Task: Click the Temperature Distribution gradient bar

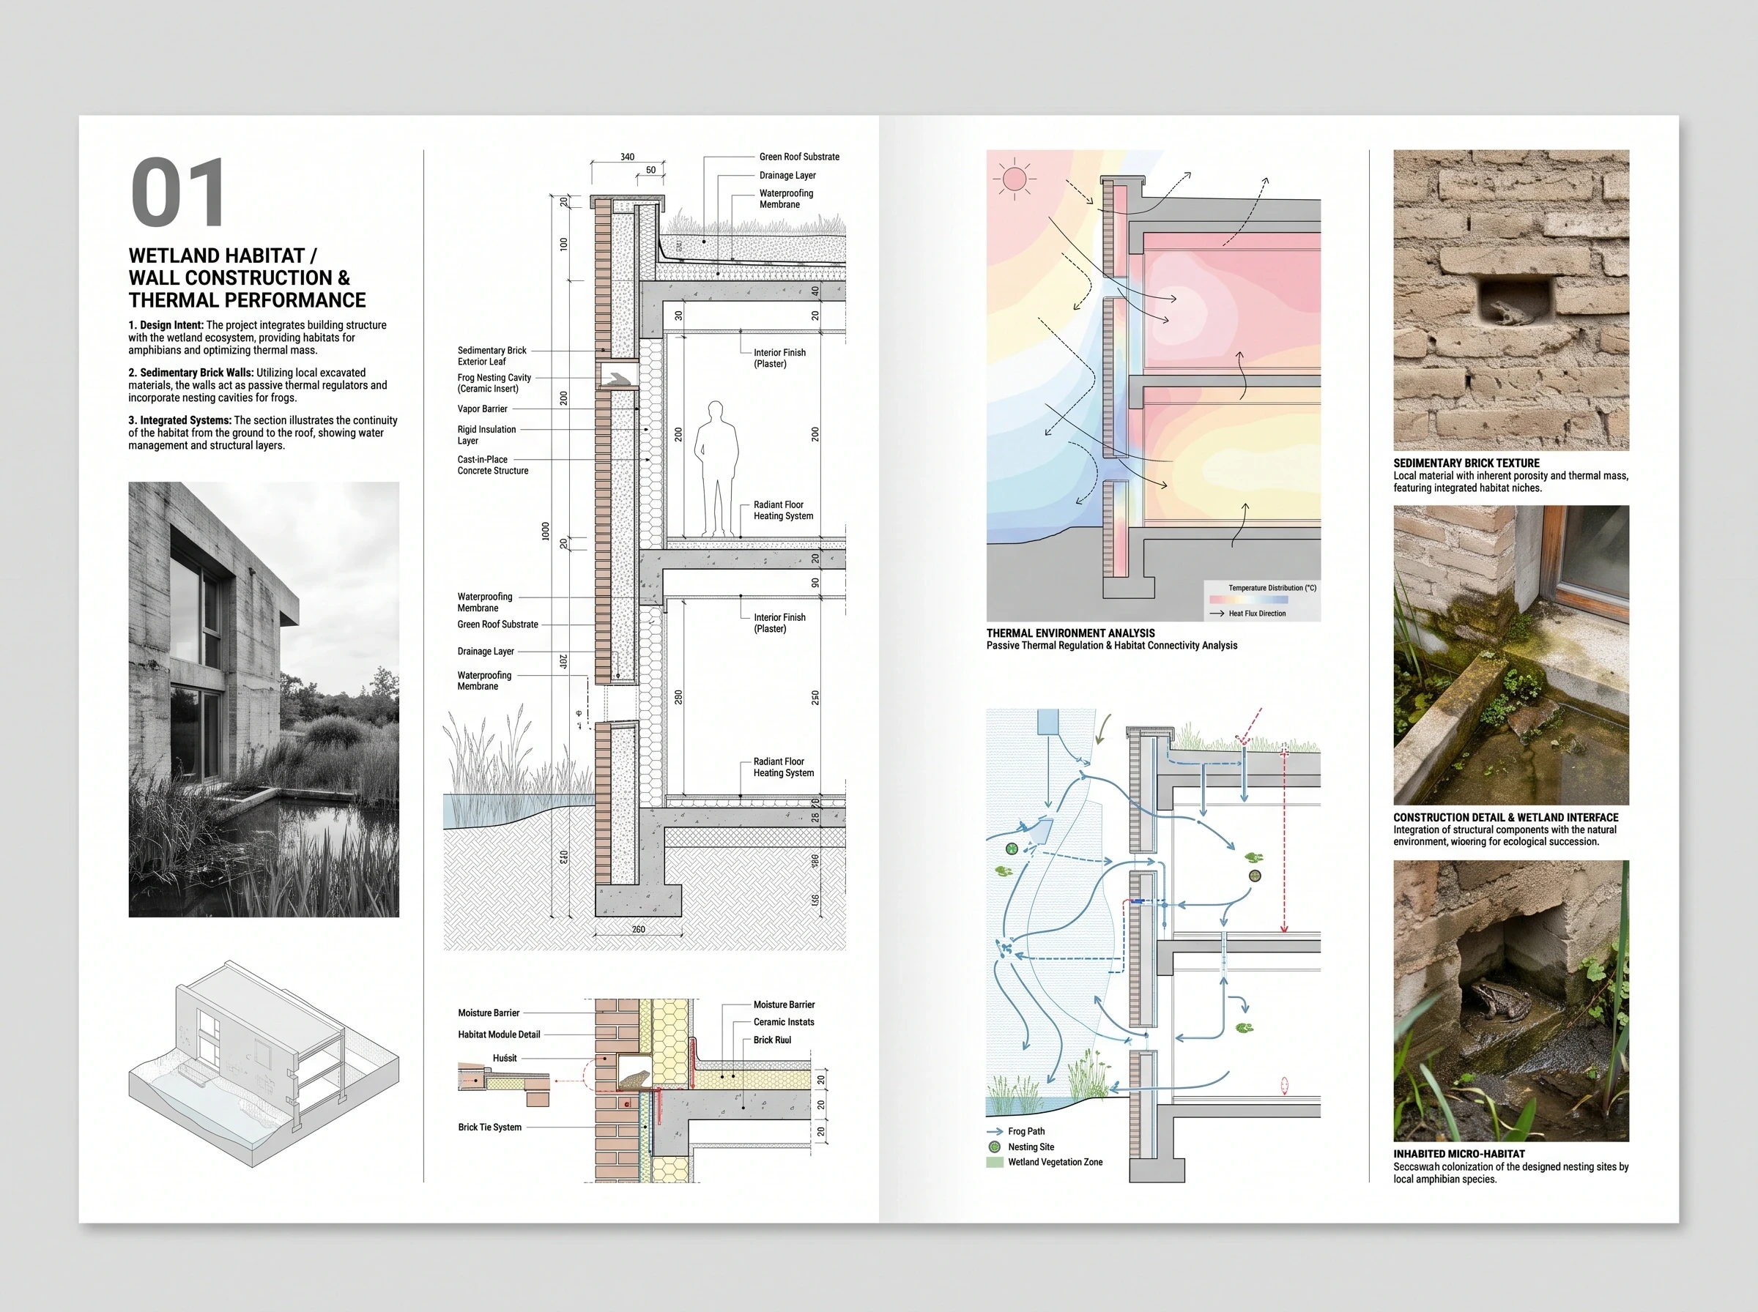Action: tap(1248, 600)
